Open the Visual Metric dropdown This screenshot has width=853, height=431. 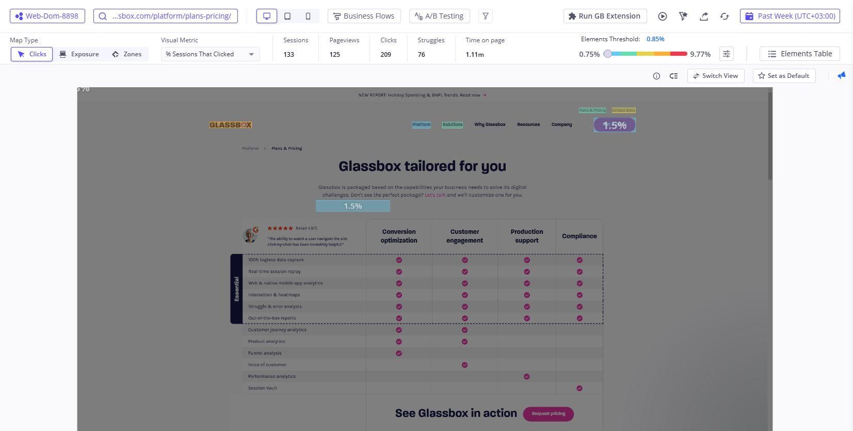click(210, 54)
